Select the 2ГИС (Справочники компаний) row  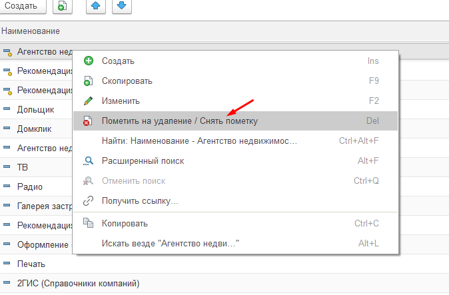pyautogui.click(x=224, y=283)
